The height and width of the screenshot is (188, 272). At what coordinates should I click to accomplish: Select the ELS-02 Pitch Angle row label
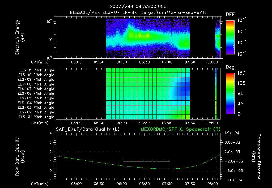coord(36,112)
